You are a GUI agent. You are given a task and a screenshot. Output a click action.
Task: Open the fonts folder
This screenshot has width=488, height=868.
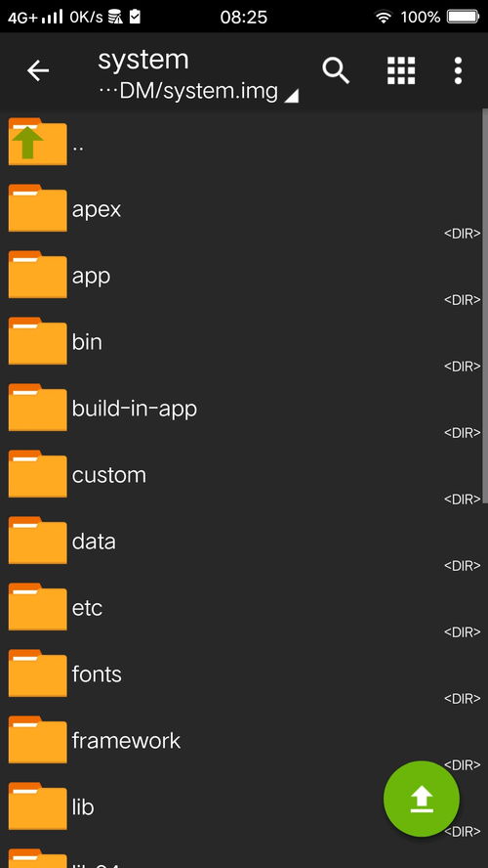coord(244,674)
